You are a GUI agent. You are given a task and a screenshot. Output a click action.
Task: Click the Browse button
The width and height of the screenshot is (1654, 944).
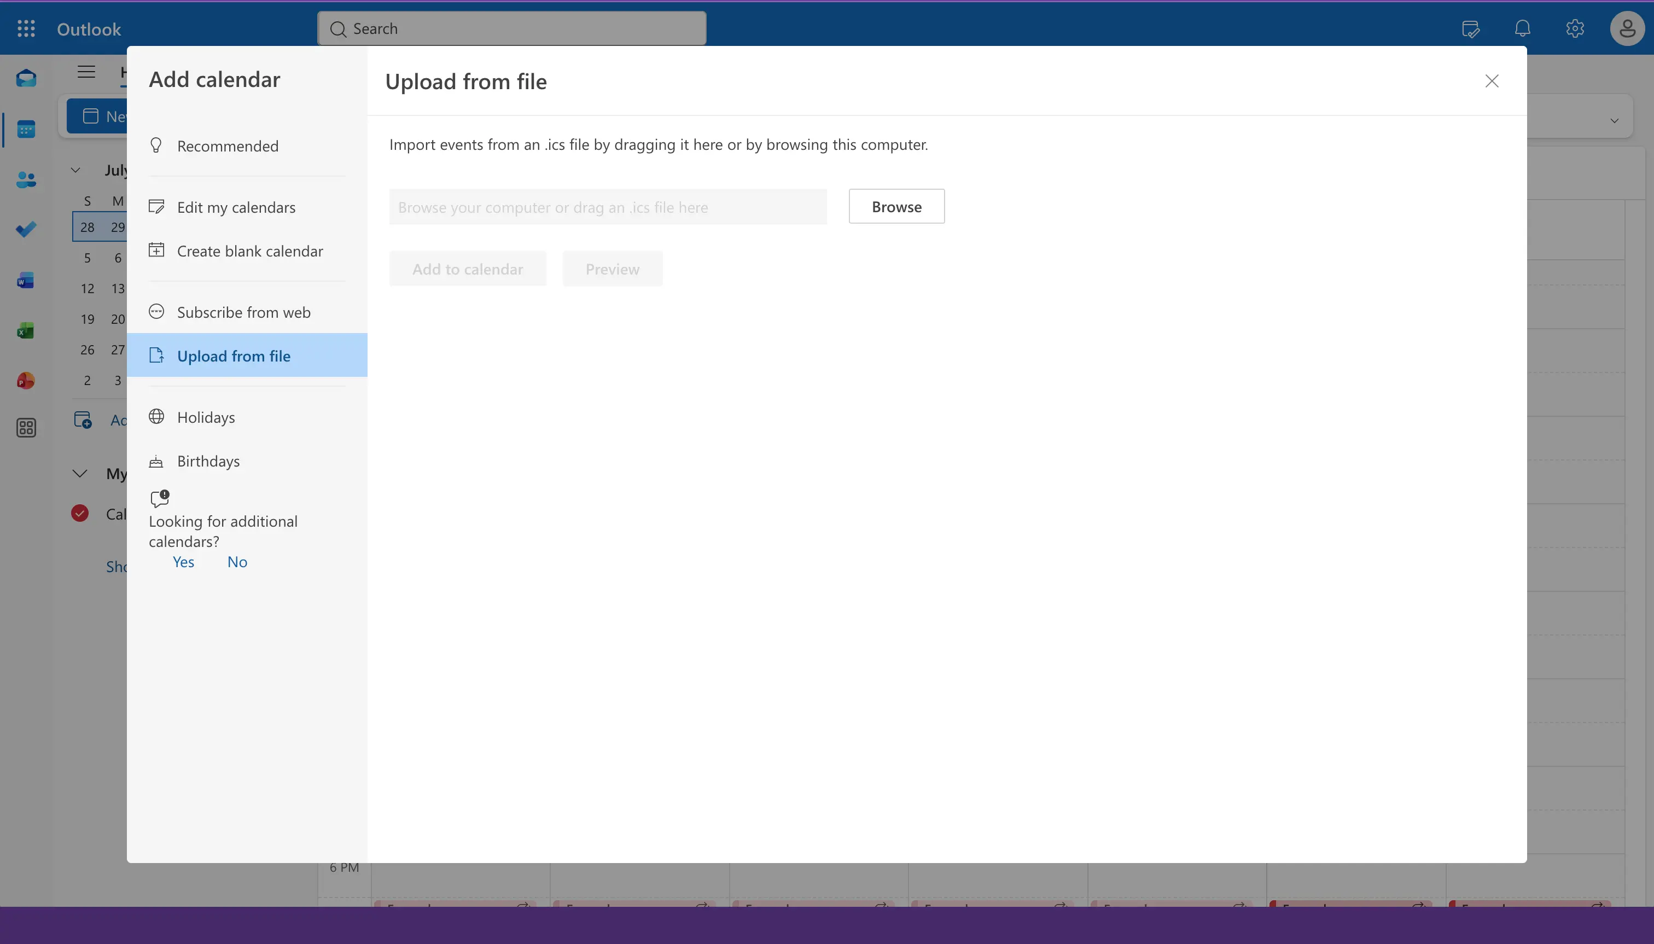click(x=896, y=207)
